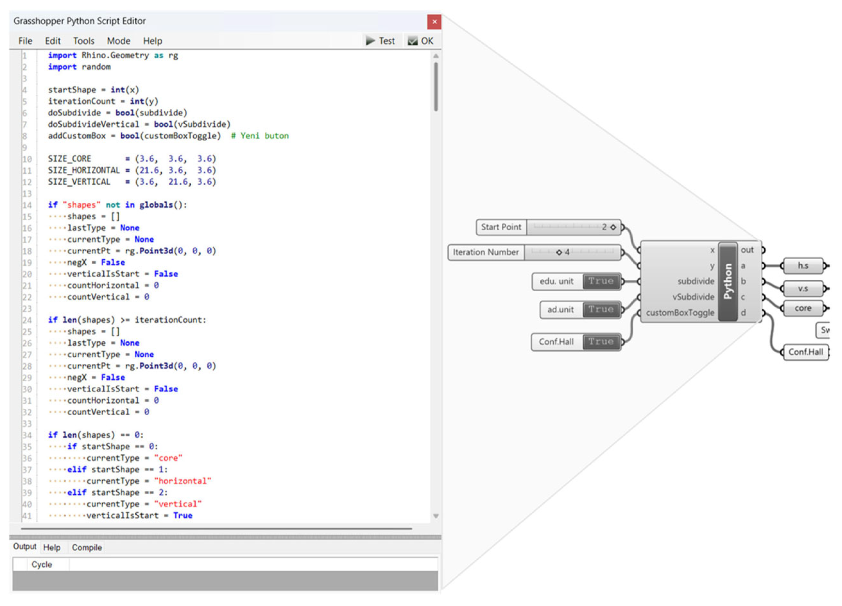Click the scroll up arrow in editor
Viewport: 842px width, 606px height.
(436, 56)
